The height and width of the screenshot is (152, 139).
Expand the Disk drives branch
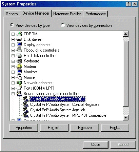(13, 39)
